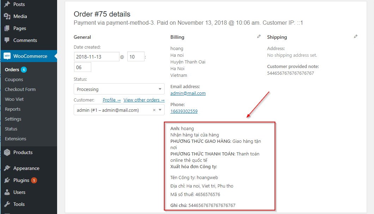This screenshot has width=374, height=214.
Task: Click the Products box icon
Action: (7, 152)
